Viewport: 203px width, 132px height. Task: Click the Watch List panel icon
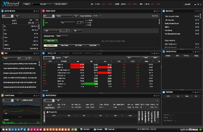click(43, 53)
